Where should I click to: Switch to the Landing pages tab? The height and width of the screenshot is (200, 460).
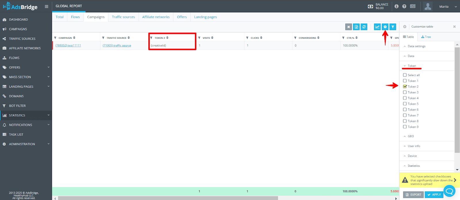tap(205, 17)
